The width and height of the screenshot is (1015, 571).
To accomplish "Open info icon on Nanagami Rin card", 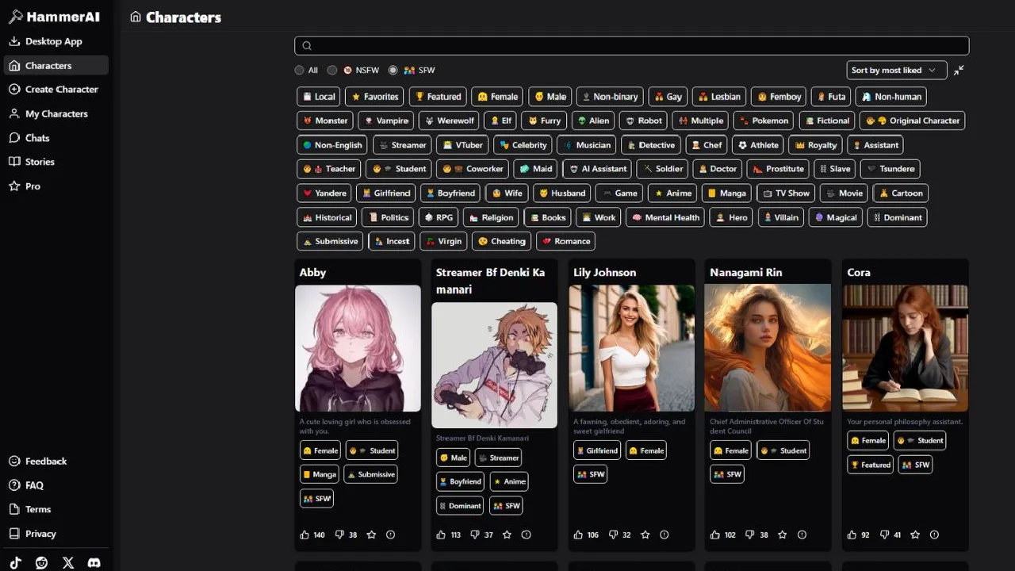I will [802, 535].
